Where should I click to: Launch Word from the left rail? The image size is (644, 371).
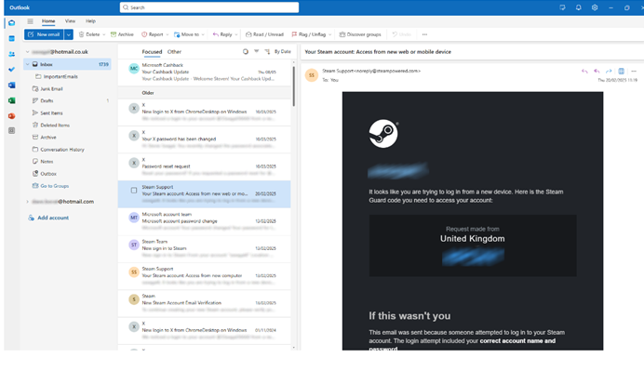[11, 85]
